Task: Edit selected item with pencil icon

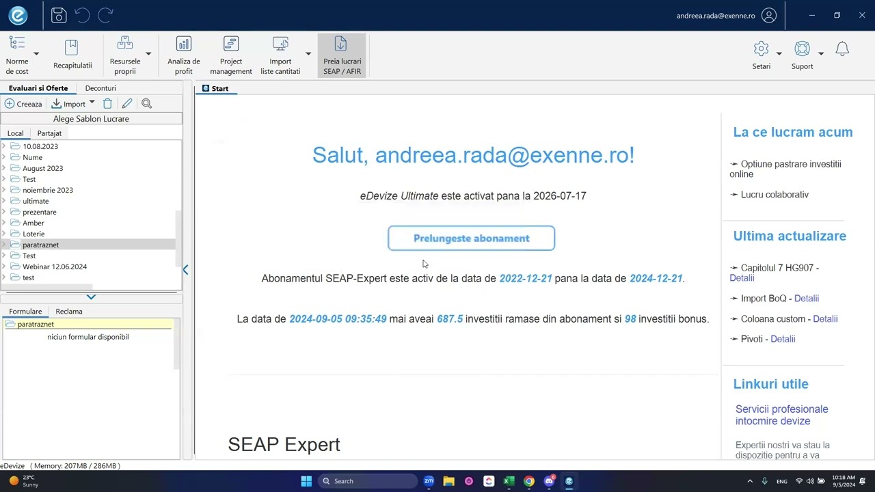Action: pyautogui.click(x=127, y=104)
